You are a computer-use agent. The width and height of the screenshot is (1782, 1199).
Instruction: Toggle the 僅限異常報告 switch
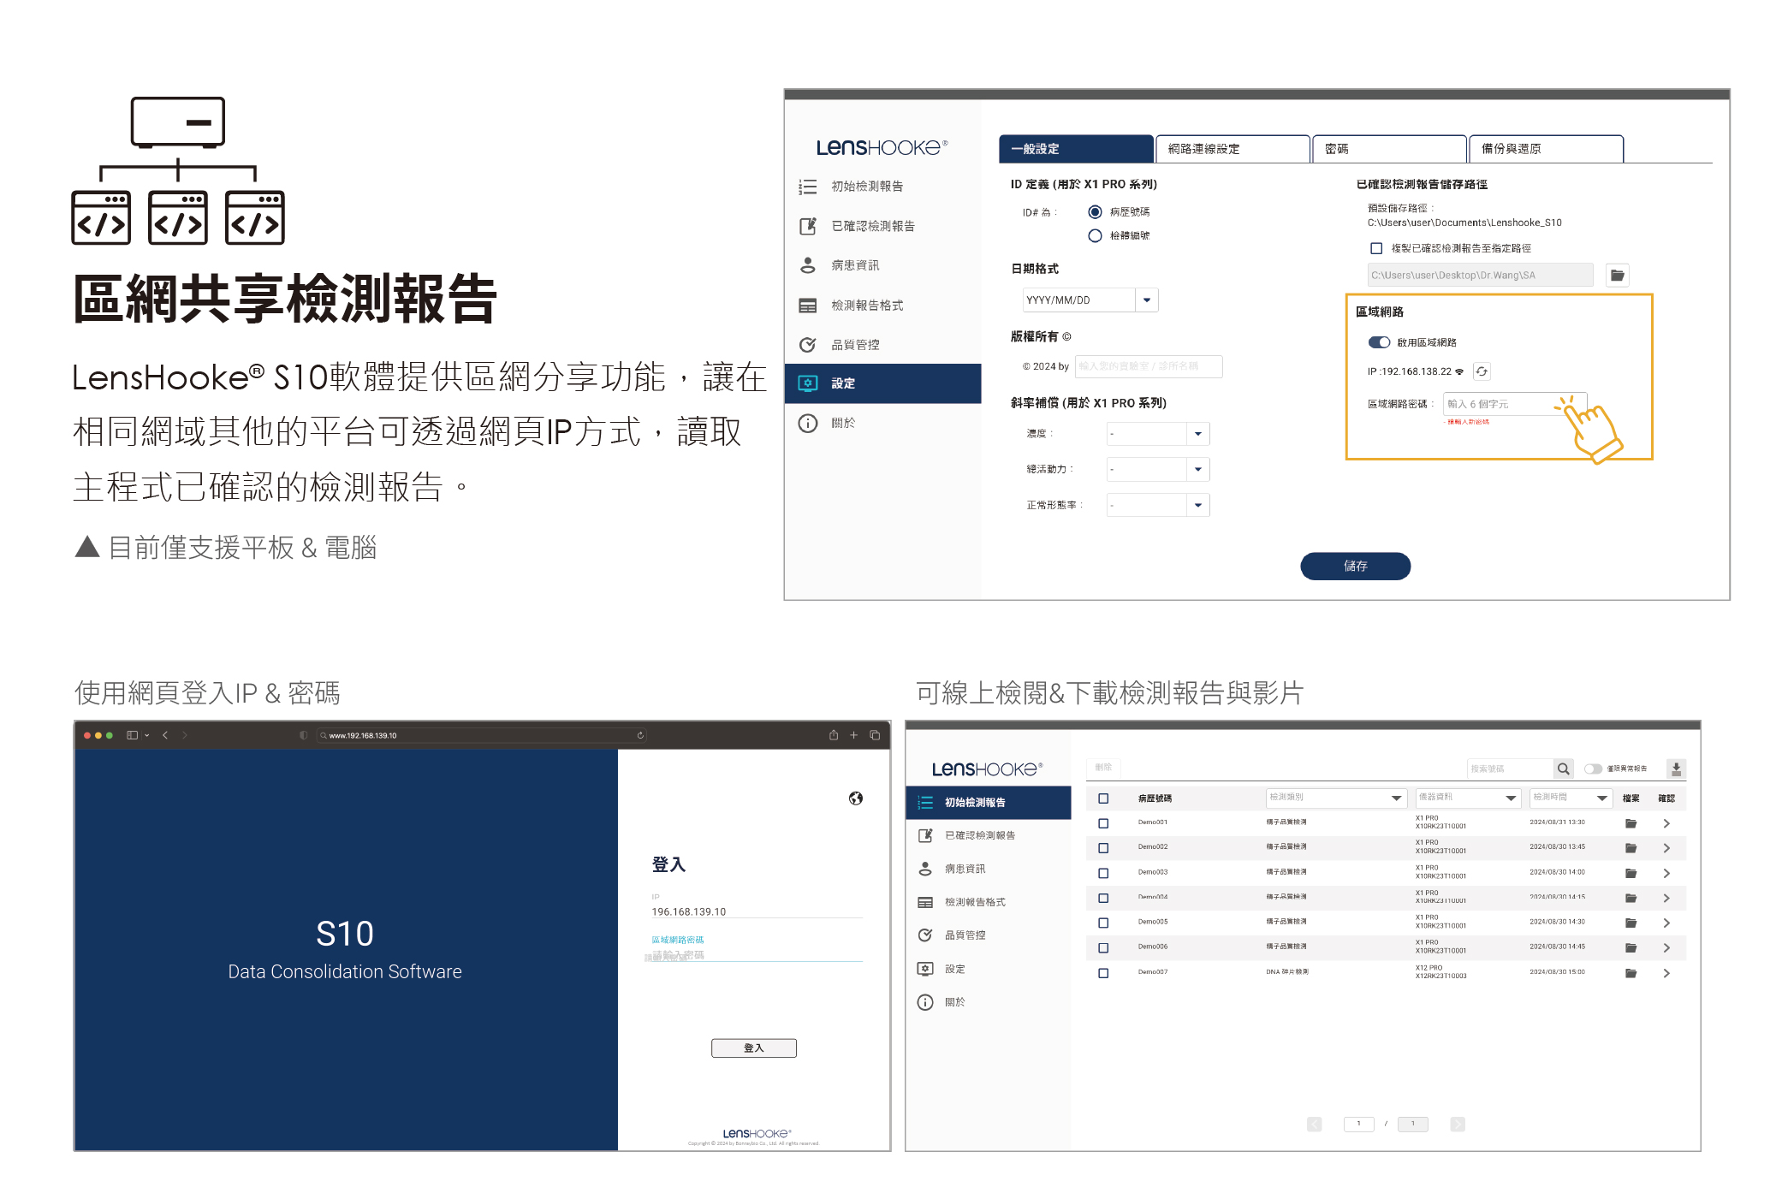coord(1593,769)
